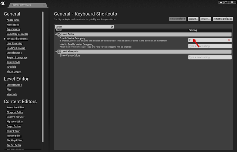Collapse the Level Viewports category
Viewport: 237px width, 152px height.
coord(56,51)
